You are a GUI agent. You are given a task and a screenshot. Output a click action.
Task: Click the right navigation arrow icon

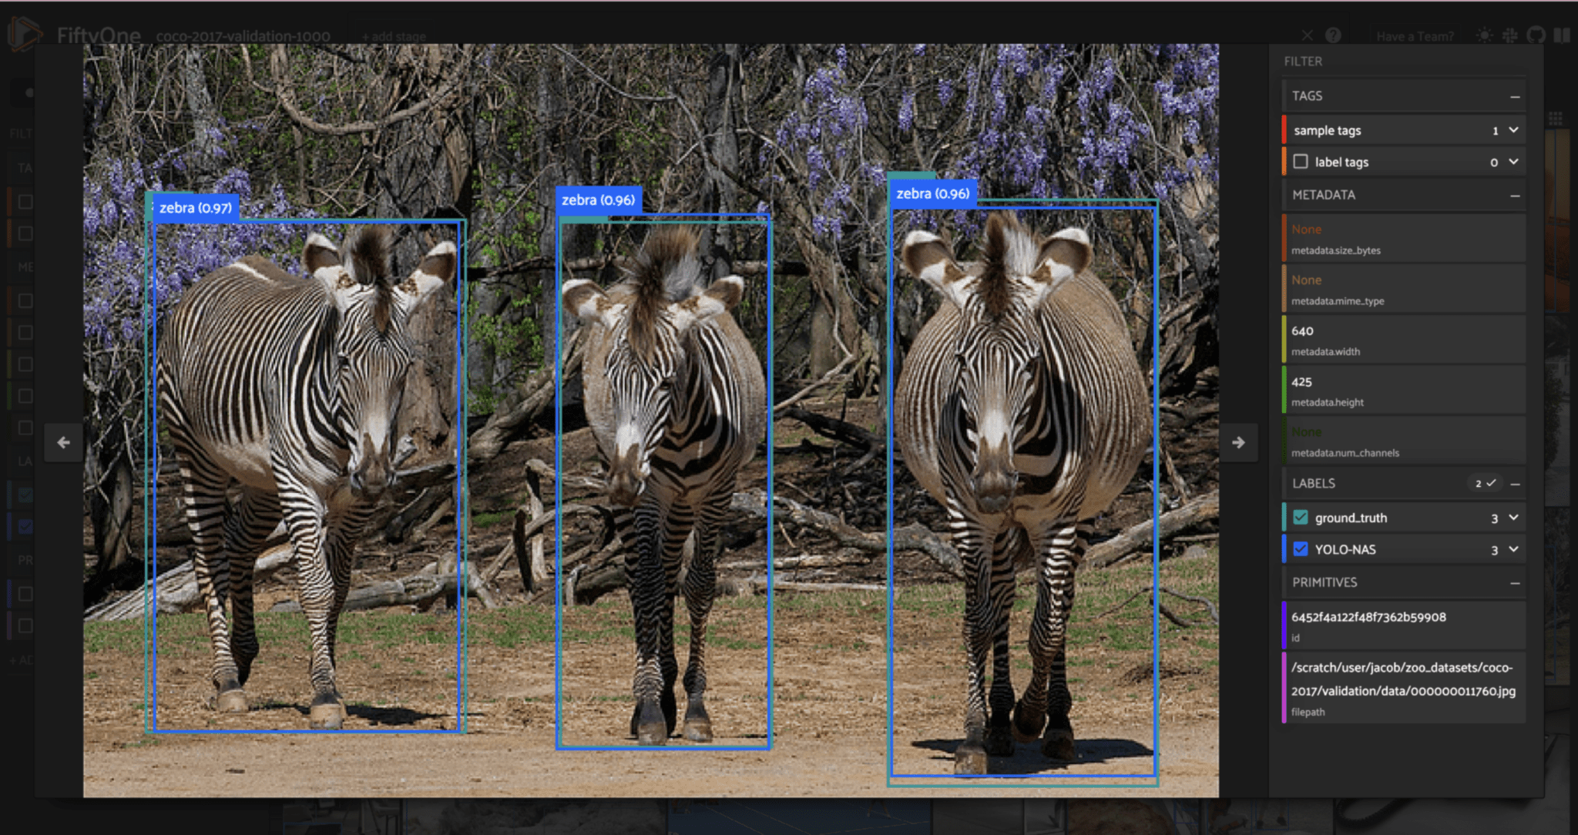coord(1237,443)
